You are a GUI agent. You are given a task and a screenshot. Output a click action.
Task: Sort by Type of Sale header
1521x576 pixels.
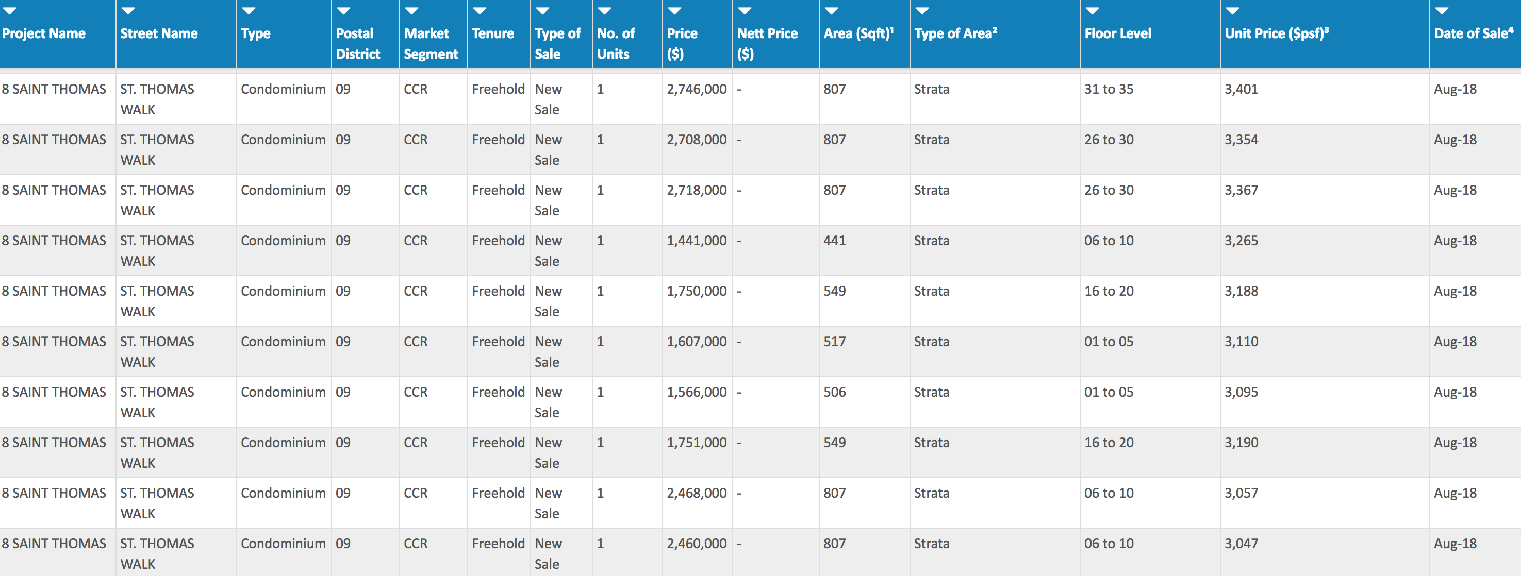pos(557,44)
